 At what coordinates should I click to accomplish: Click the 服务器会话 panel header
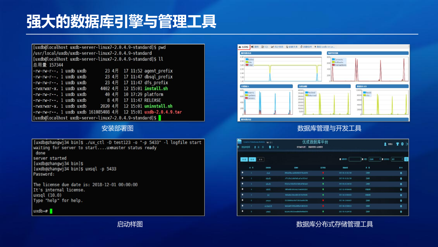281,53
